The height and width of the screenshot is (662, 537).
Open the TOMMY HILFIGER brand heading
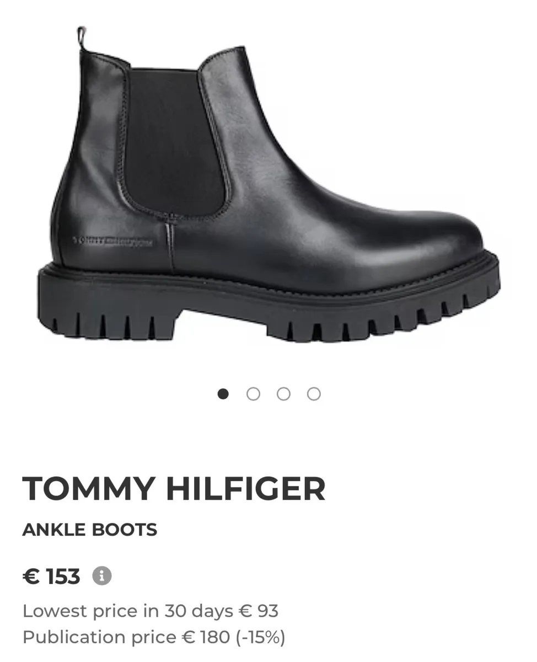(174, 489)
